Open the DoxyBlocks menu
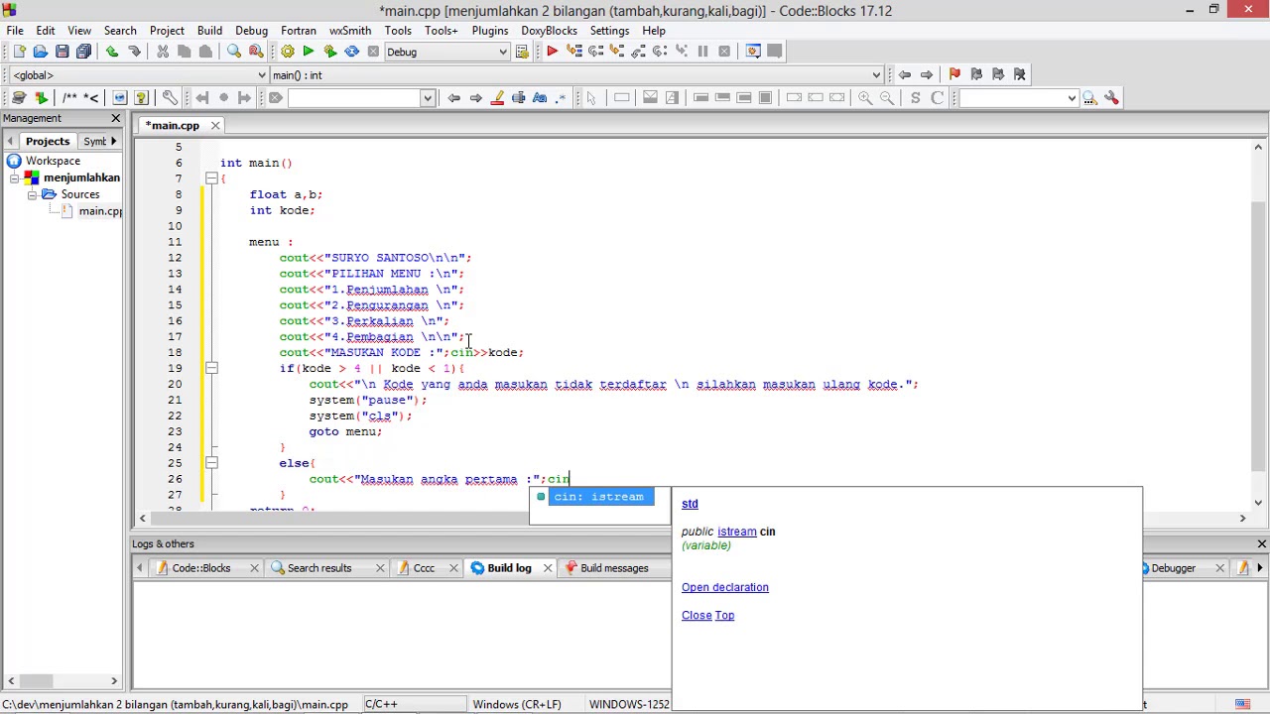This screenshot has height=714, width=1270. pyautogui.click(x=549, y=30)
